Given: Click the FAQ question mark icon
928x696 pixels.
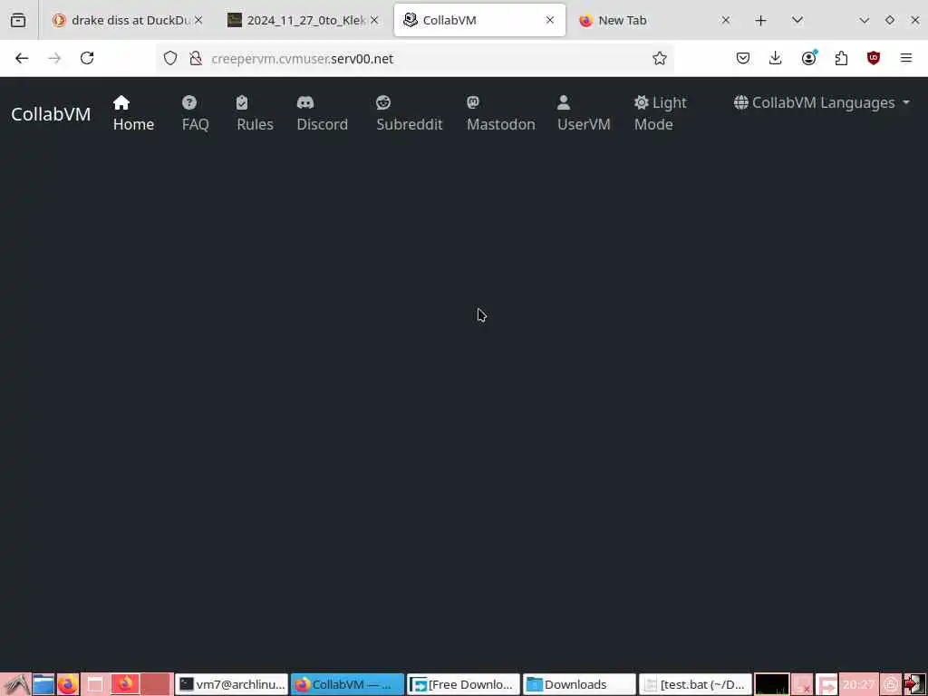Looking at the screenshot, I should coord(189,103).
